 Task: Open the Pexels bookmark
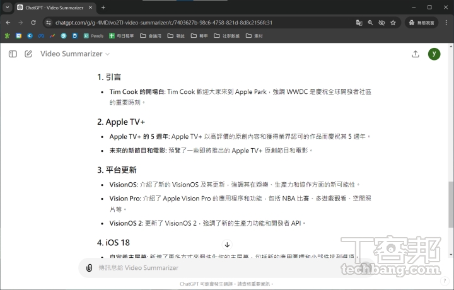[x=93, y=35]
